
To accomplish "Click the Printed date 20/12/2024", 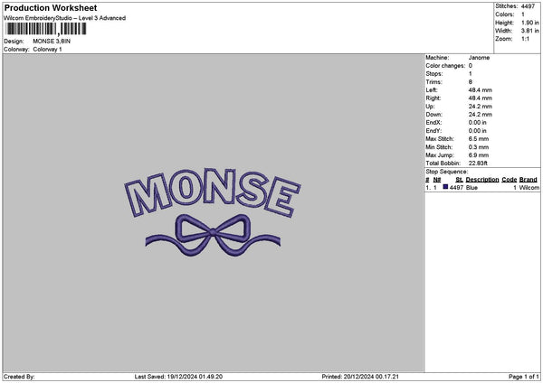I will pos(358,377).
